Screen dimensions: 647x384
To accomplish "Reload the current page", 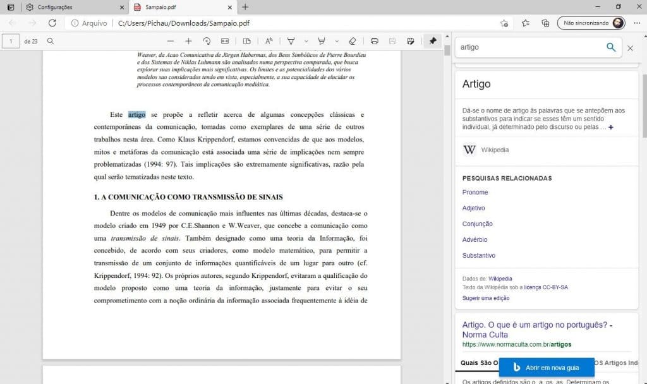I will [x=52, y=23].
